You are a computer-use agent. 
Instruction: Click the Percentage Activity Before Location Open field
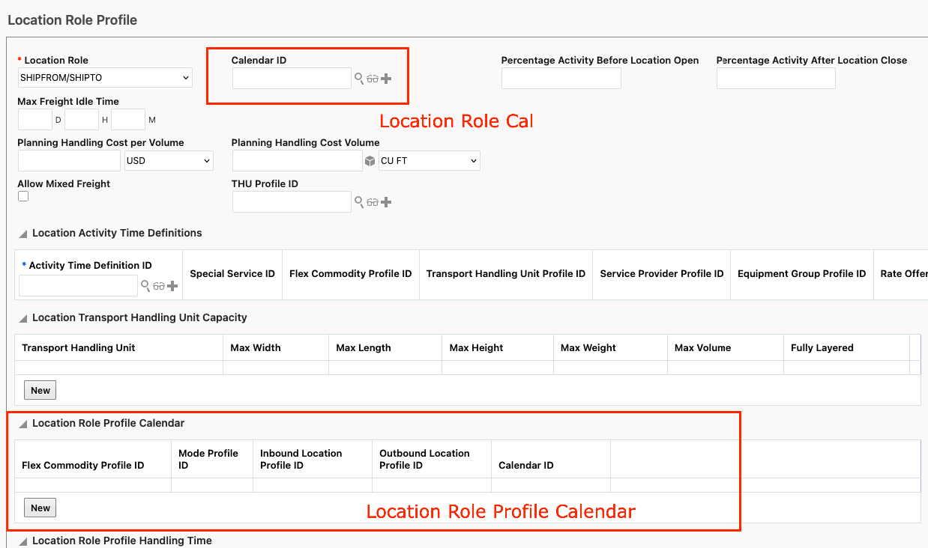561,78
